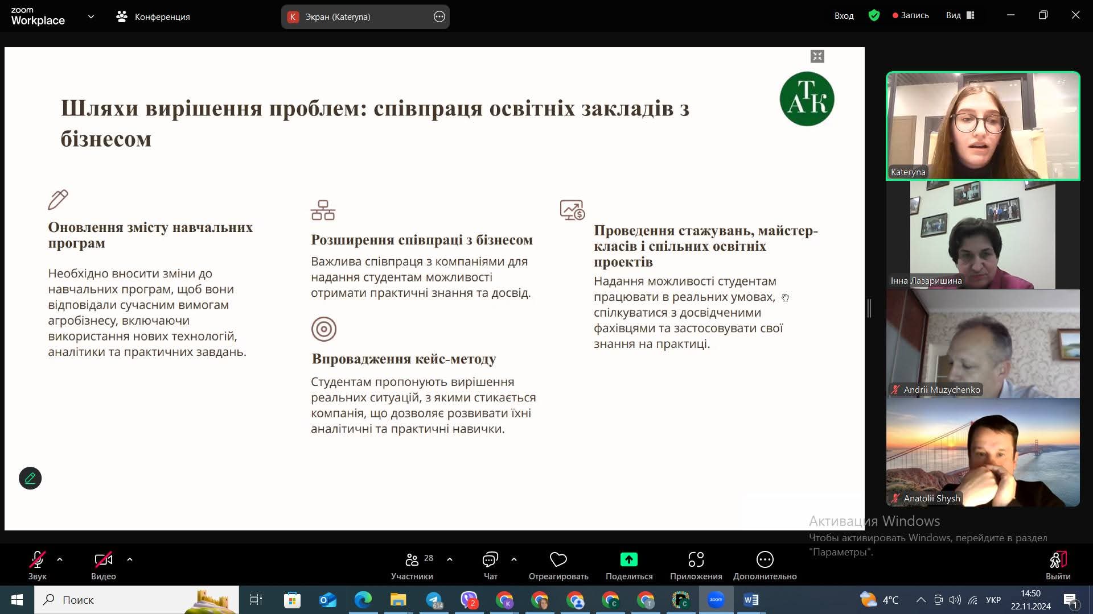
Task: Exit fullscreen using slide corner icon
Action: pyautogui.click(x=817, y=56)
